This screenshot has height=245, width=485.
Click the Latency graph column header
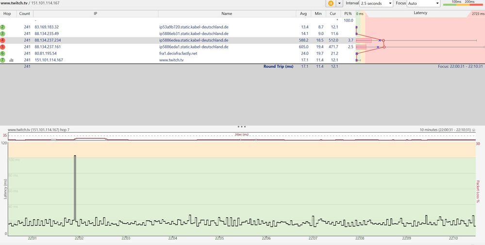[420, 13]
